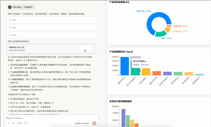The image size is (211, 127).
Task: Click the 智能家居: 2.4% label
Action: [x=180, y=26]
